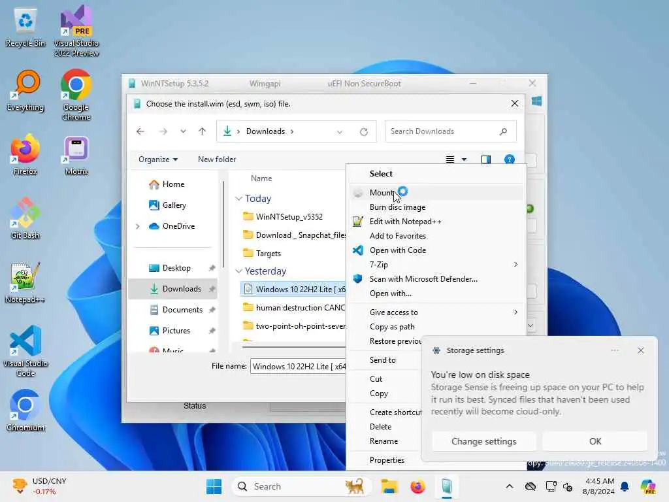Open the Organize dropdown menu

click(x=158, y=159)
